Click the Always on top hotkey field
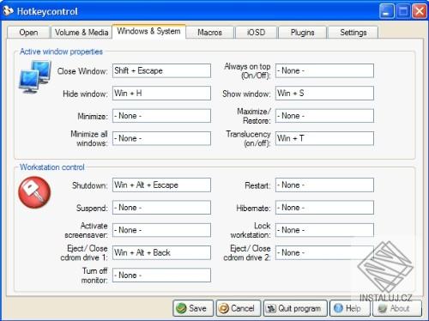The width and height of the screenshot is (429, 321). tap(324, 70)
